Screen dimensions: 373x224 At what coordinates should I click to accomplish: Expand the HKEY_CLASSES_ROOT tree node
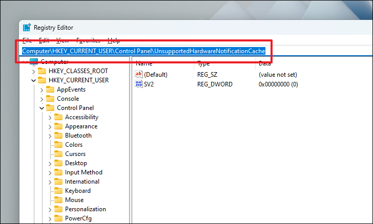(x=33, y=71)
